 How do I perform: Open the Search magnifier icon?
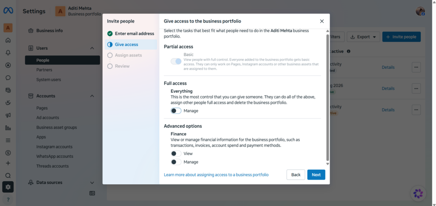(8, 175)
